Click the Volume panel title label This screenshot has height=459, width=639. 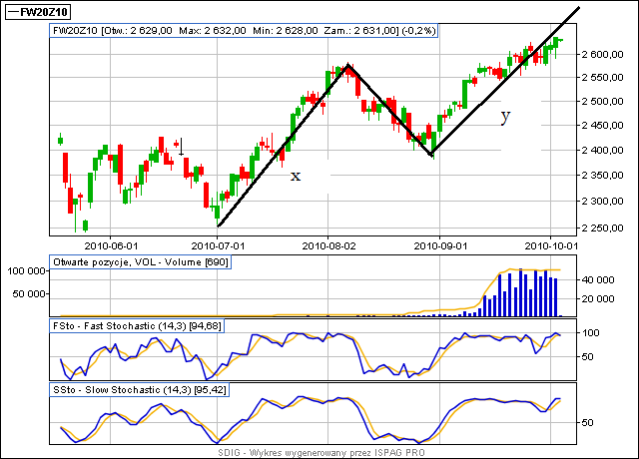(136, 260)
